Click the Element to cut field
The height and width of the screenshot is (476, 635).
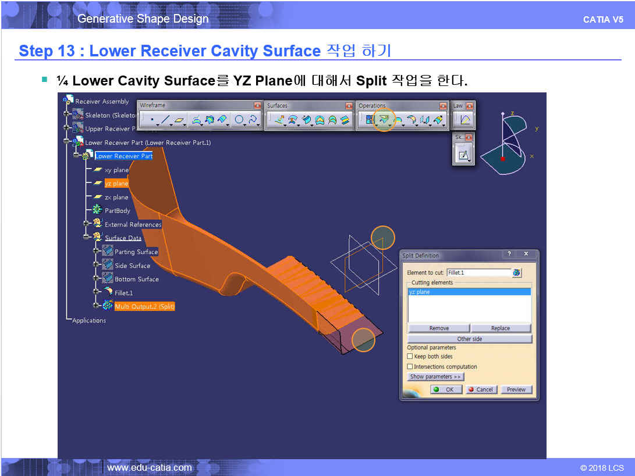click(x=478, y=273)
